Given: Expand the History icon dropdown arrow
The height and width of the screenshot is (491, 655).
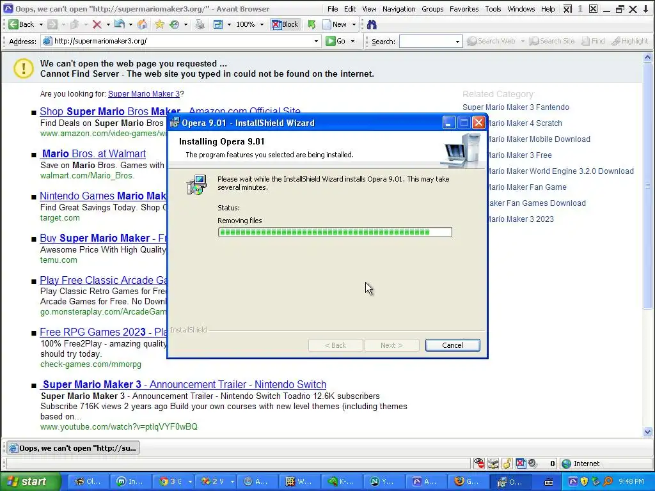Looking at the screenshot, I should click(185, 25).
